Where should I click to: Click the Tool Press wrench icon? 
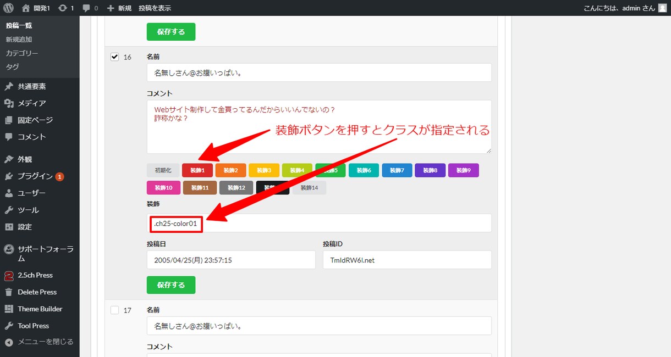[9, 326]
